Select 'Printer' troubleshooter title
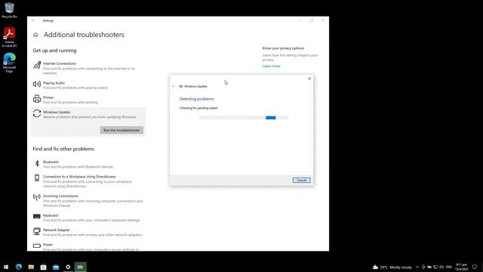The width and height of the screenshot is (483, 272). (48, 97)
